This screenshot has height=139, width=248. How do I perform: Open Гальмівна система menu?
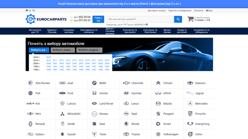pos(69,31)
